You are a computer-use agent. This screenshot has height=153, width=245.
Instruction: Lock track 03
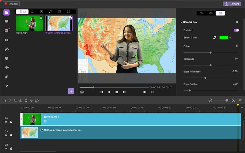pos(11,135)
